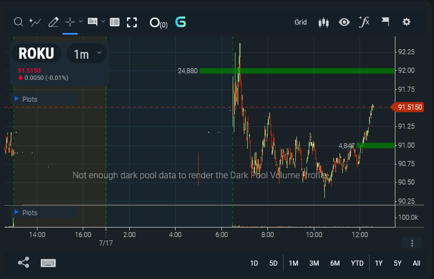Screen dimensions: 434x279
Task: Open the annotation comment tool
Action: 92,22
